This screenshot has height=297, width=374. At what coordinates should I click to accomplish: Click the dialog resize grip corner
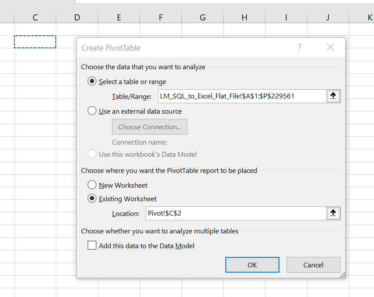[x=342, y=275]
